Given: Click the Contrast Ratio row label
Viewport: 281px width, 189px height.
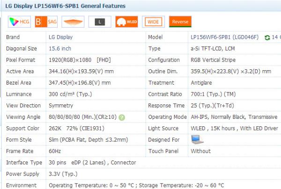Looking at the screenshot, I should click(x=165, y=94).
